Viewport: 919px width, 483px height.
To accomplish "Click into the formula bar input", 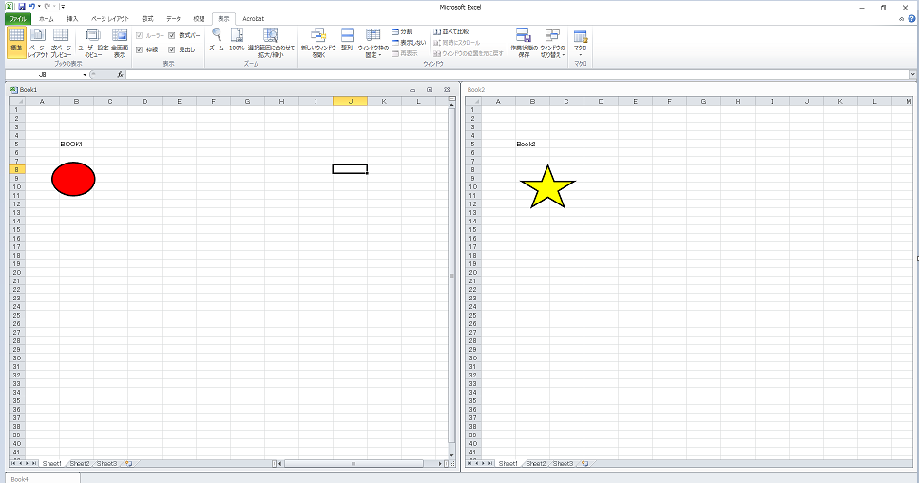I will click(517, 74).
